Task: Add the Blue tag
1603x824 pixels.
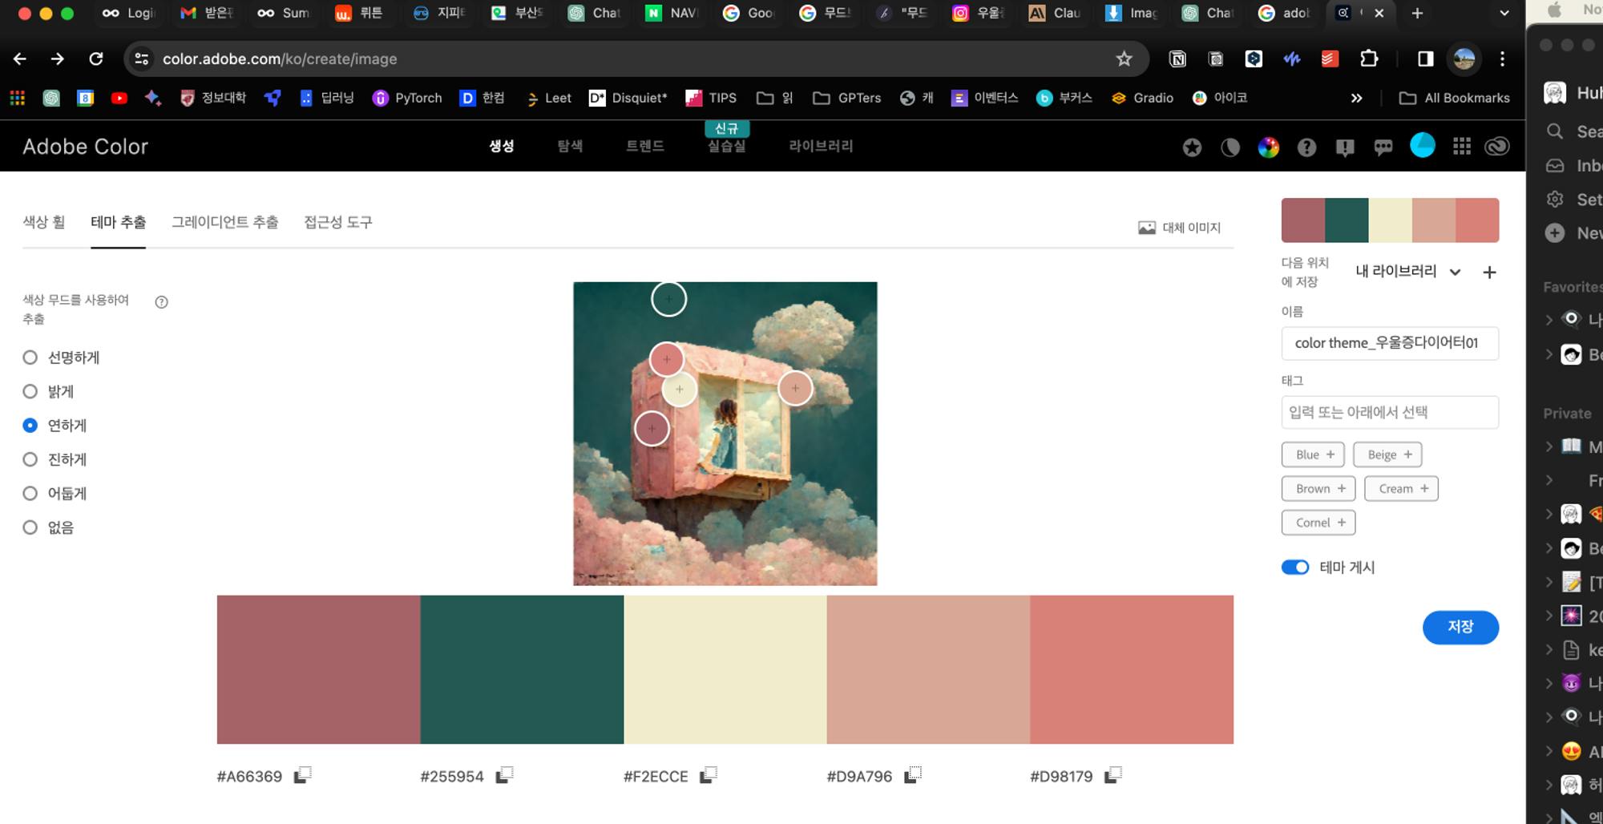Action: pos(1313,454)
